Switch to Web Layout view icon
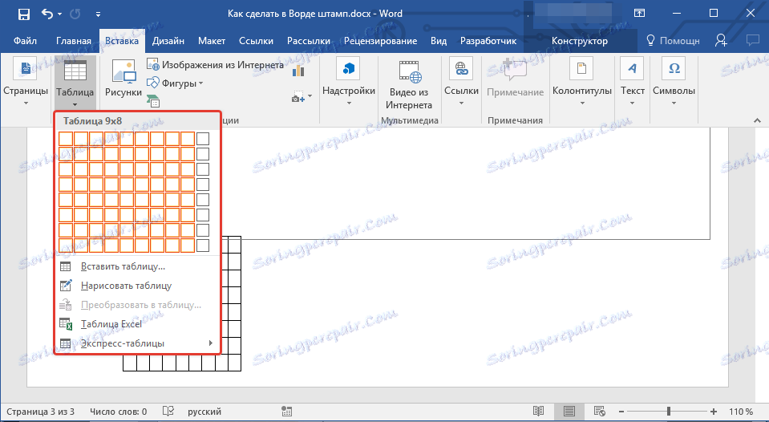This screenshot has width=769, height=422. pos(599,412)
